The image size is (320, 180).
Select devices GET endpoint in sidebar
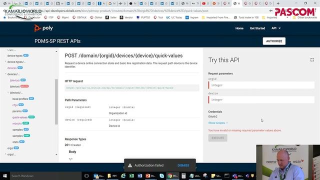15,68
